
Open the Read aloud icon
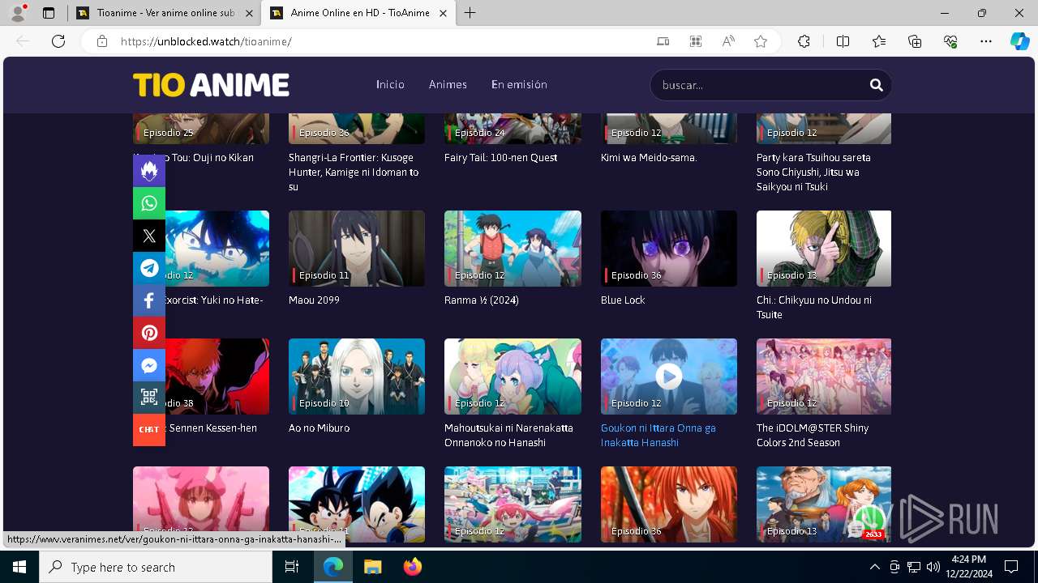pos(728,41)
